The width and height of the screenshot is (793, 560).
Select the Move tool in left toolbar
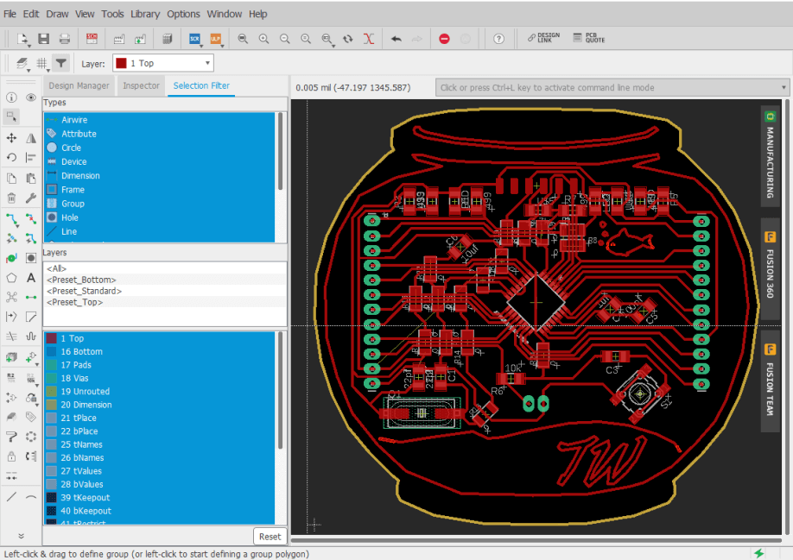(11, 138)
